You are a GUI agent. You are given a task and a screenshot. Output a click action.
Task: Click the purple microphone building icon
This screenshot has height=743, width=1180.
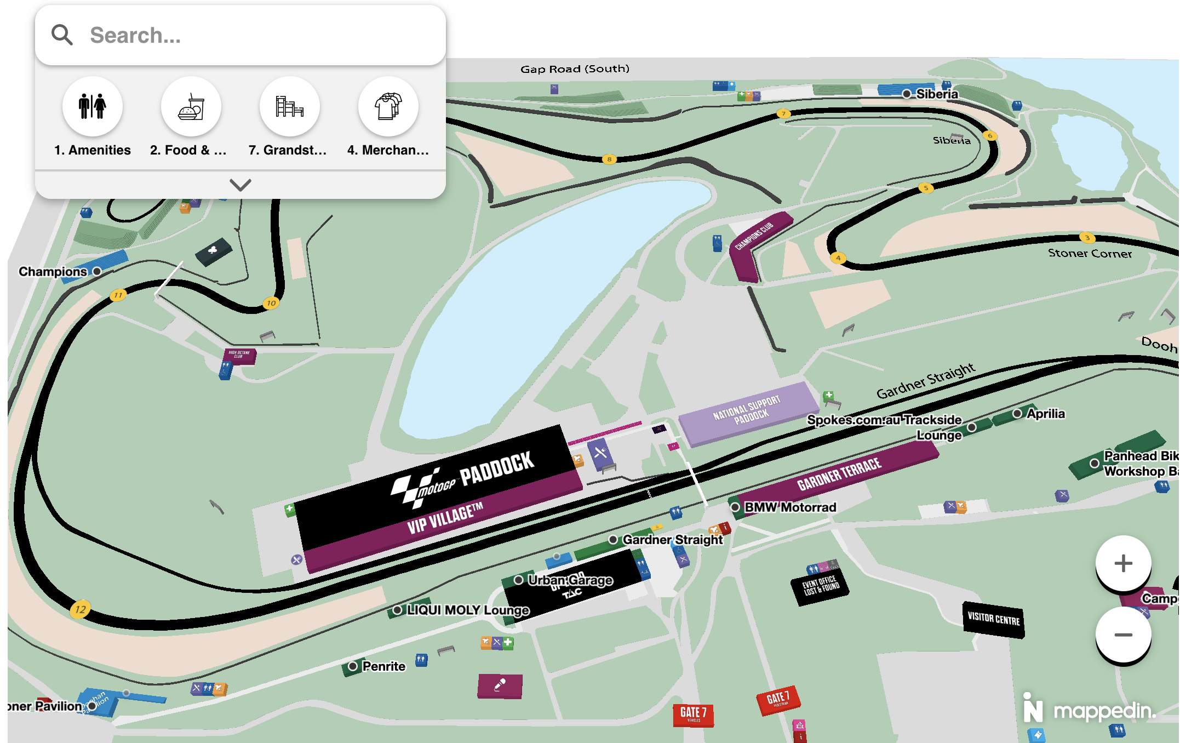tap(500, 685)
